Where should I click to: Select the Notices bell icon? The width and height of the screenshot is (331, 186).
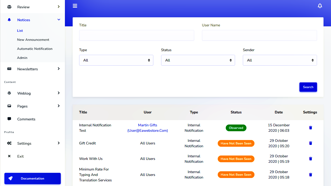pos(9,20)
